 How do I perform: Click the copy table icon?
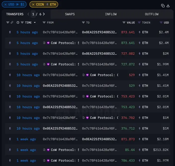point(163,6)
